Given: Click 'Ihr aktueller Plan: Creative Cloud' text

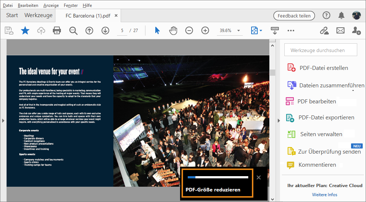Looking at the screenshot, I should (x=325, y=186).
